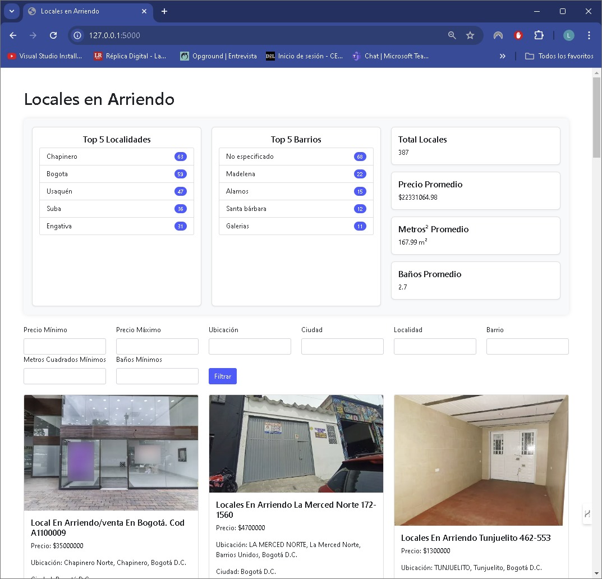Maximize the Chrome window
602x579 pixels.
click(563, 11)
